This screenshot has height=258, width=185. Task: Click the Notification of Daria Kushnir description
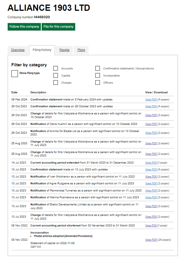[84, 124]
